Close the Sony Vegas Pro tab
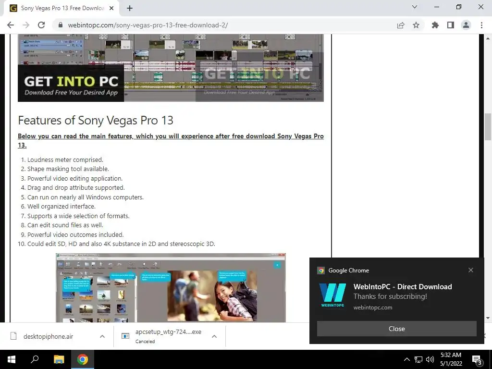Viewport: 492px width, 369px height. (111, 8)
